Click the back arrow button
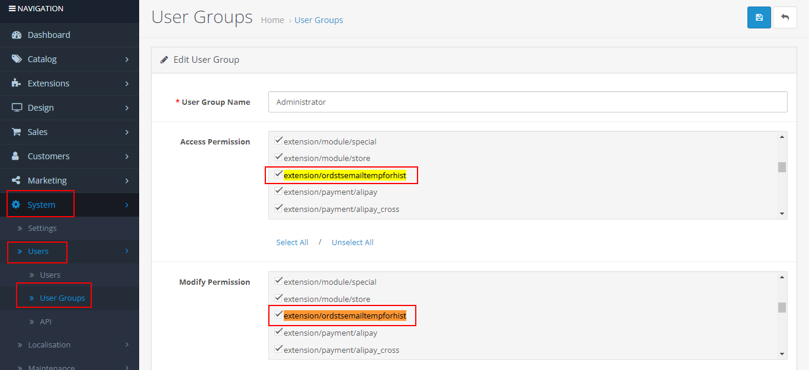 click(785, 17)
